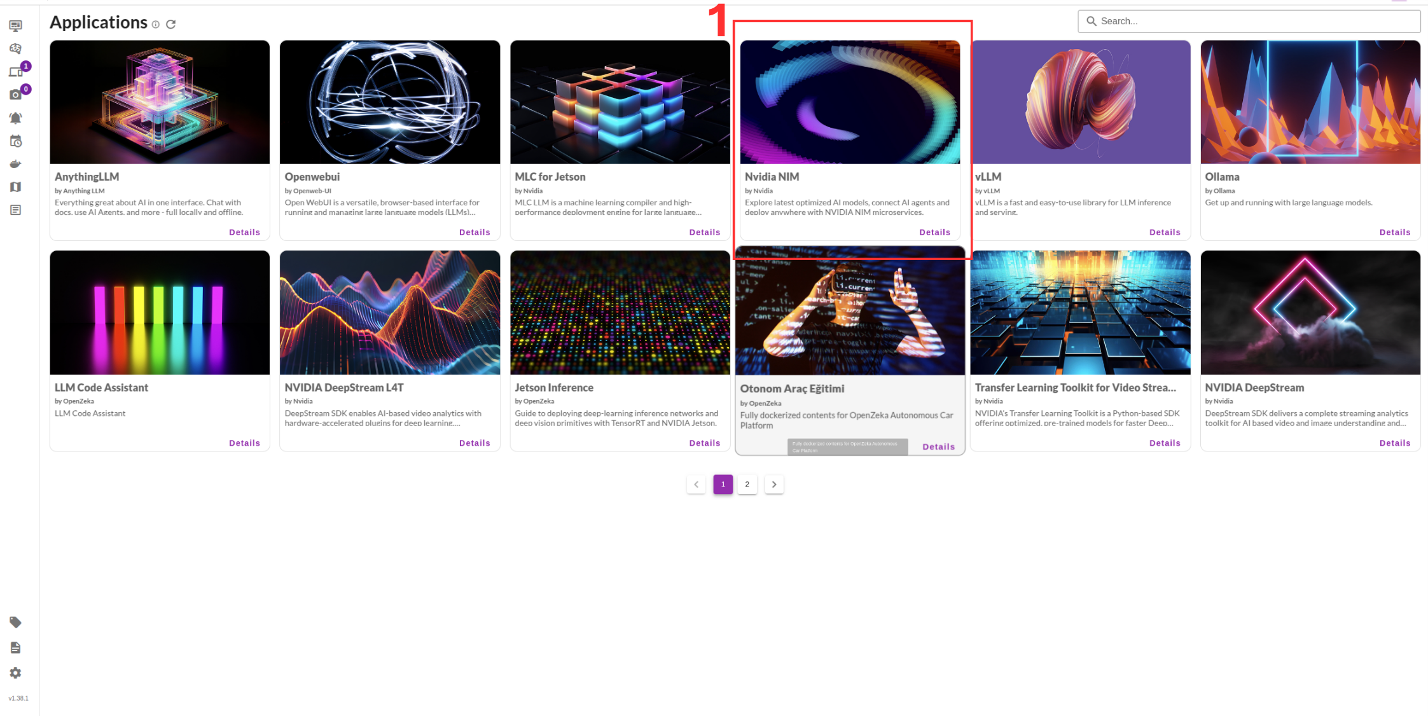Click the previous page chevron
Viewport: 1428px width, 716px height.
(x=696, y=485)
